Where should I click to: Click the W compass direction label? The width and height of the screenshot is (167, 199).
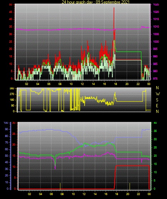coord(158,94)
